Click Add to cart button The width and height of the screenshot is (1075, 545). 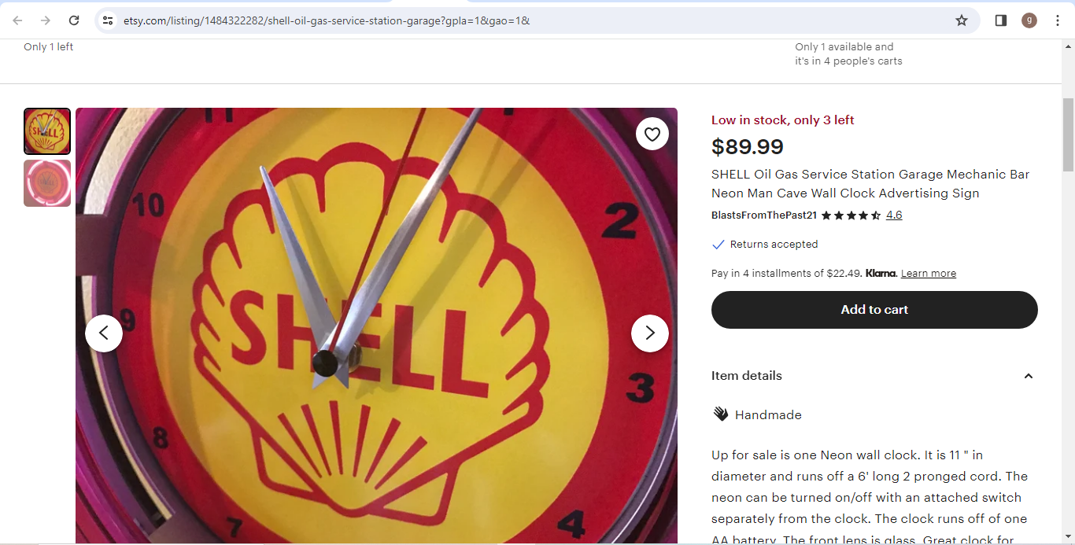[874, 310]
